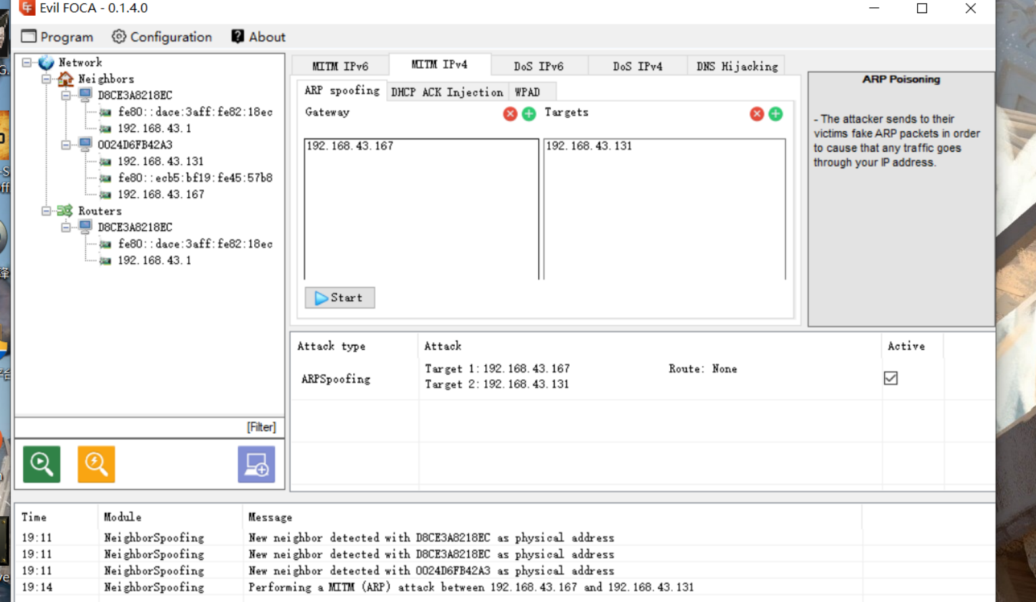1036x602 pixels.
Task: Remove gateway with red X icon
Action: click(510, 114)
